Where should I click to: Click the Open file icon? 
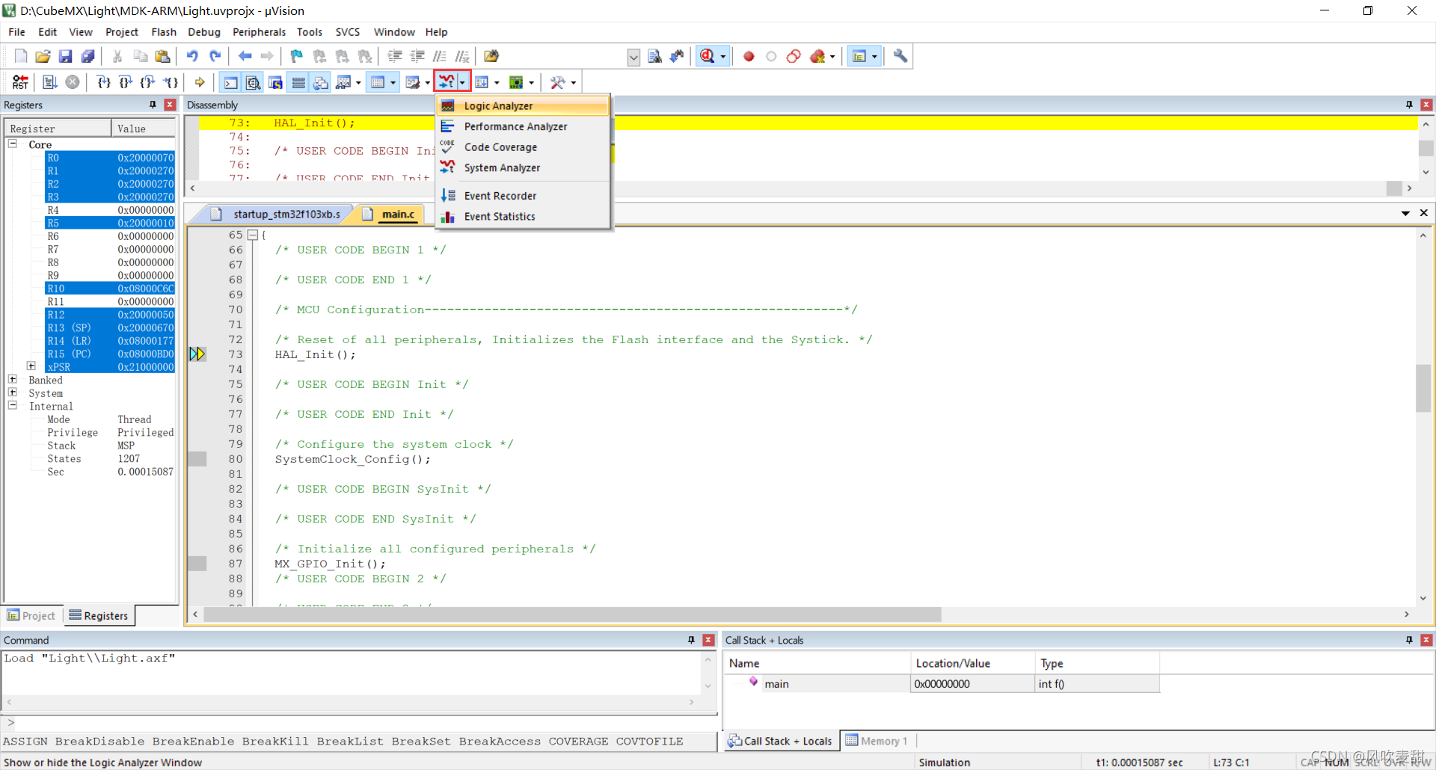point(43,56)
